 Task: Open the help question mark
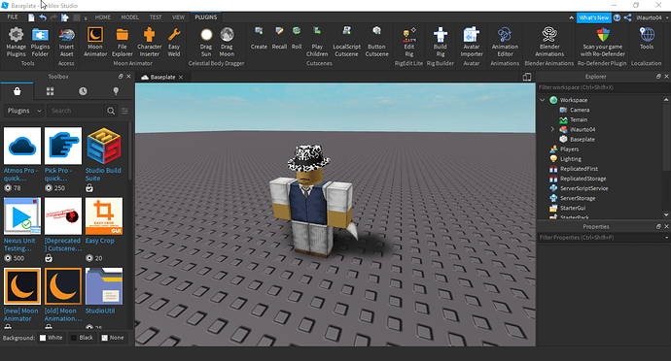click(x=617, y=17)
